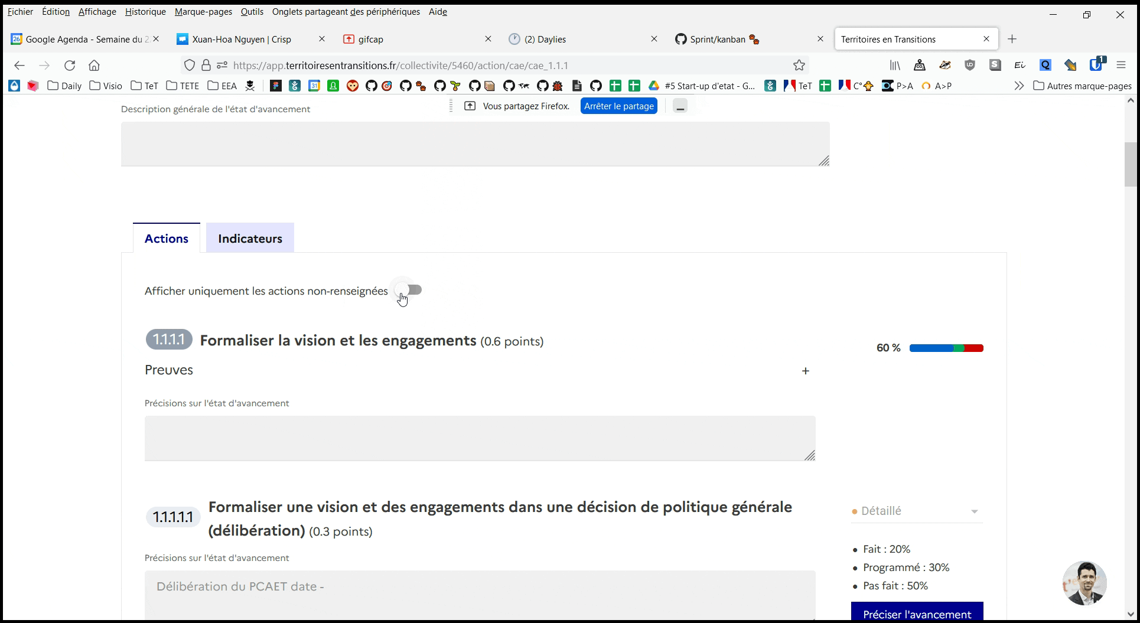
Task: Expand the Preuves section
Action: click(805, 371)
